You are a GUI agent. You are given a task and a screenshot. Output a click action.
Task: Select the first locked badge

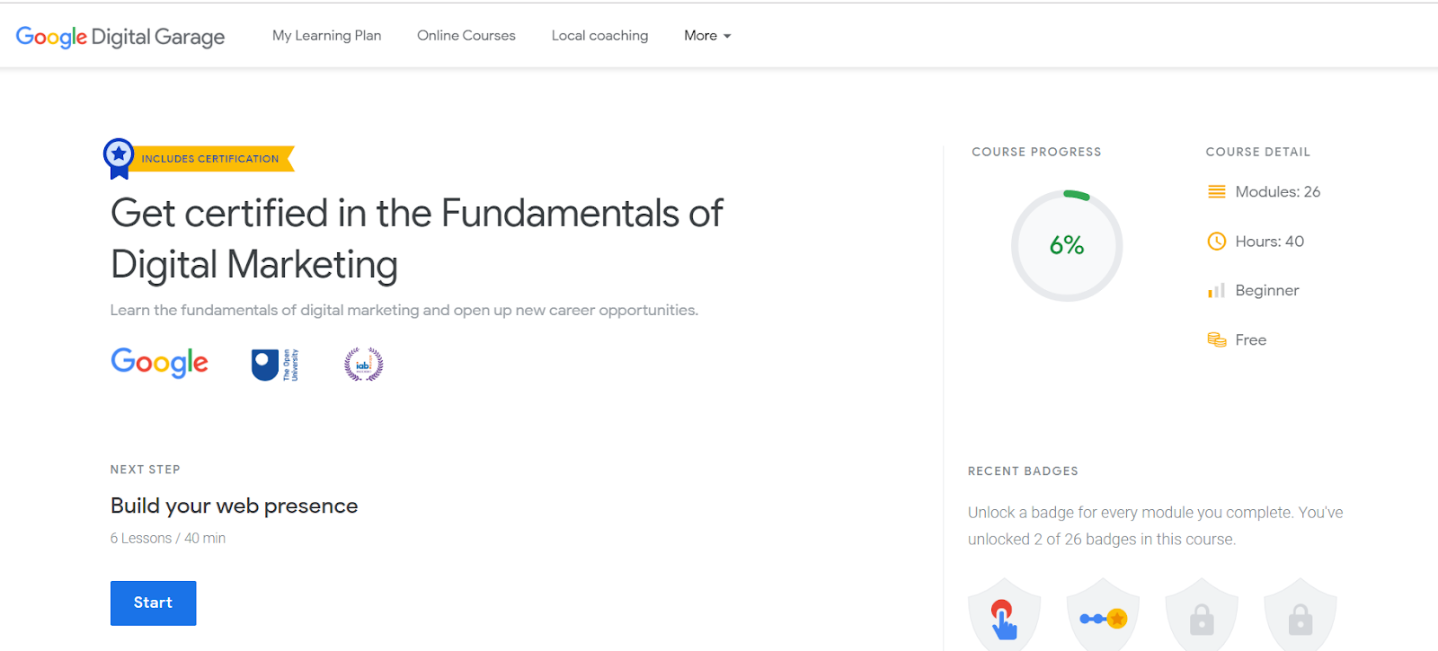click(1202, 616)
